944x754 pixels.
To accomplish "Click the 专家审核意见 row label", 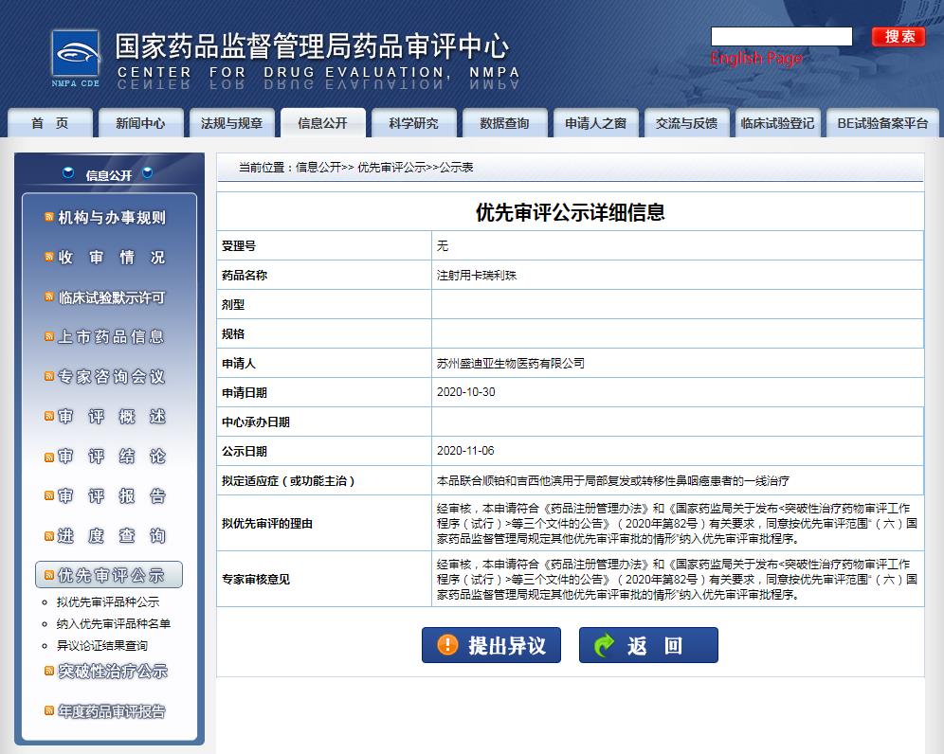I will (x=256, y=579).
